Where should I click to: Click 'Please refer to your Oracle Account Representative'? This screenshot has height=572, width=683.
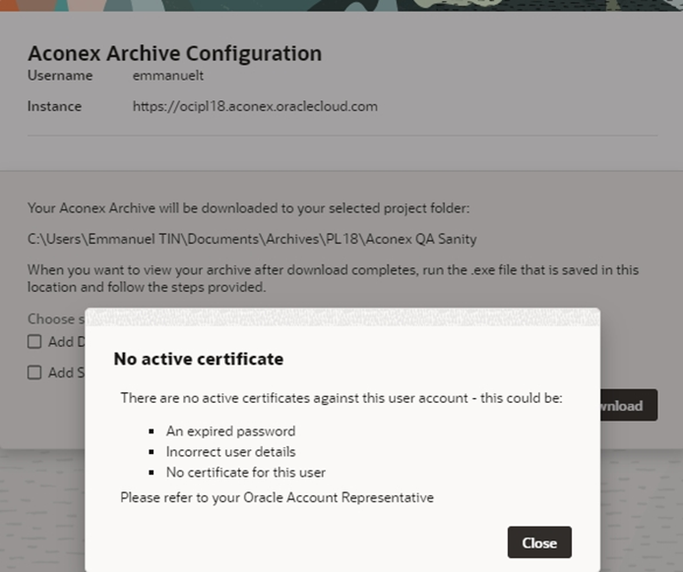coord(277,497)
